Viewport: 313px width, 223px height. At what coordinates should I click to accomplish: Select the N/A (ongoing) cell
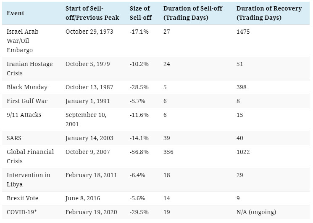pyautogui.click(x=257, y=212)
